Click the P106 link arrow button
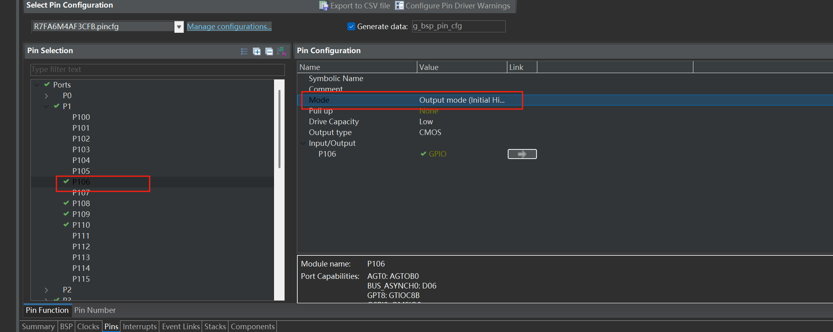Image resolution: width=833 pixels, height=332 pixels. click(x=522, y=154)
